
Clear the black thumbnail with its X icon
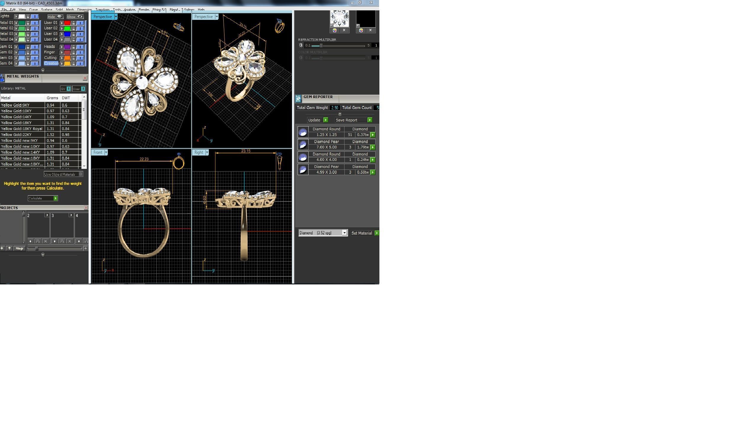pyautogui.click(x=370, y=31)
